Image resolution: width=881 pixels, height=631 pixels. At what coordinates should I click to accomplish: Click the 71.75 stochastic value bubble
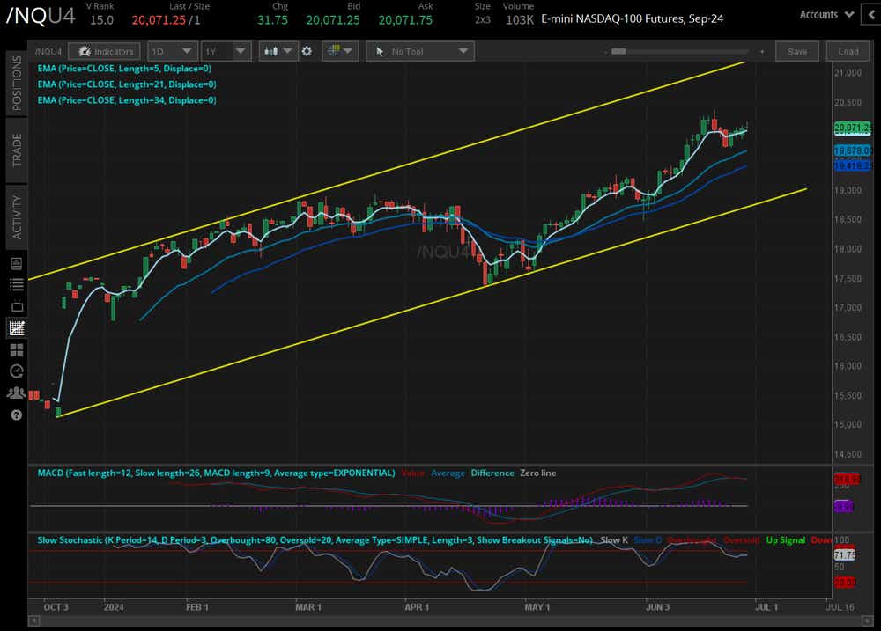[845, 554]
